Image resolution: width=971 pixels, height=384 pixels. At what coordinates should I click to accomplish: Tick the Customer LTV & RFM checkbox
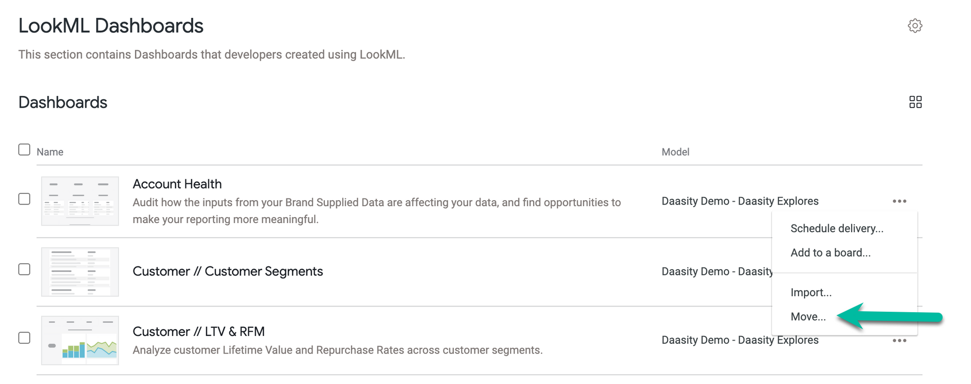[24, 338]
